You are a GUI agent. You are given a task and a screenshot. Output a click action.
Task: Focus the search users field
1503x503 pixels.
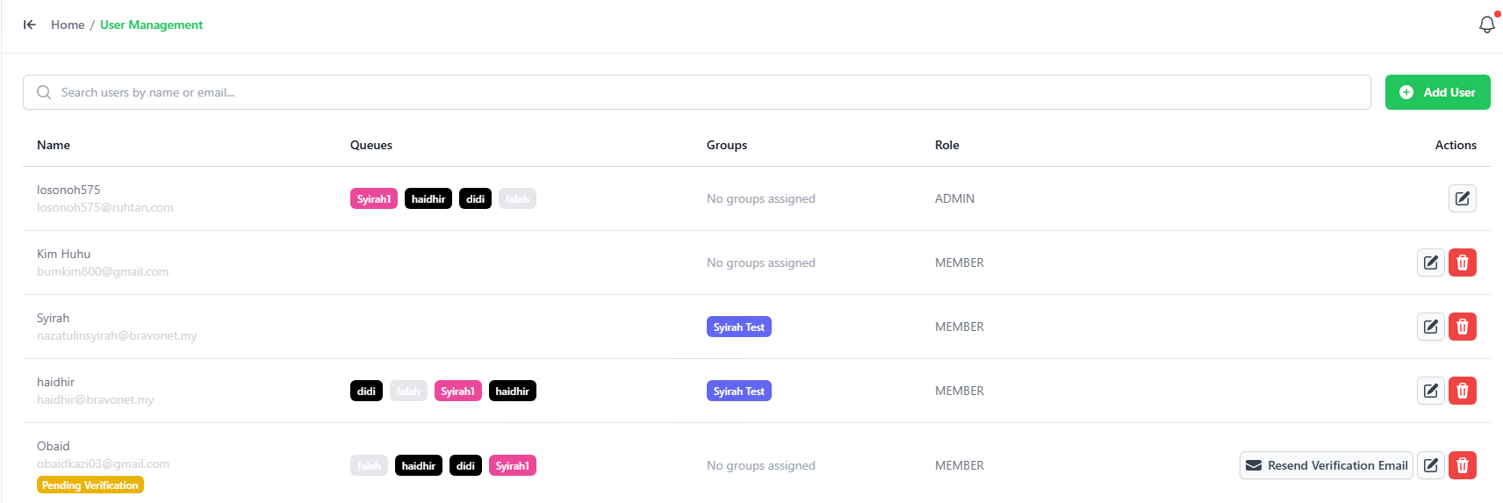697,92
